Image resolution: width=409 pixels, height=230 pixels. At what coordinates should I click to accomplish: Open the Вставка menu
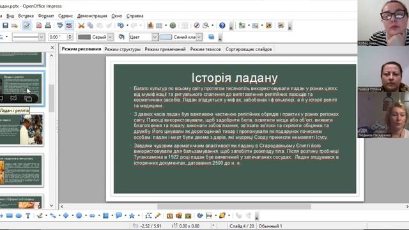(x=26, y=16)
